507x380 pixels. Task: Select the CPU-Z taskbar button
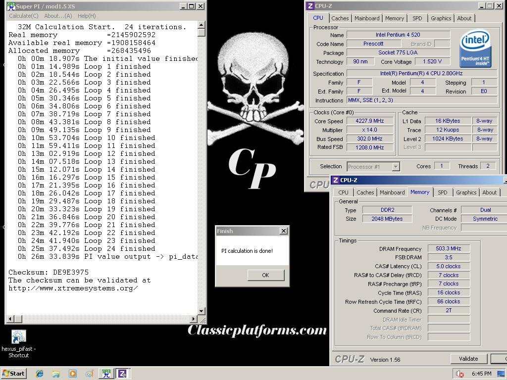point(123,374)
